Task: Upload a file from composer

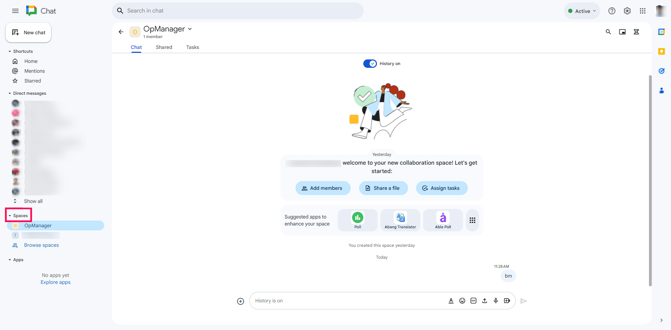Action: pyautogui.click(x=485, y=301)
